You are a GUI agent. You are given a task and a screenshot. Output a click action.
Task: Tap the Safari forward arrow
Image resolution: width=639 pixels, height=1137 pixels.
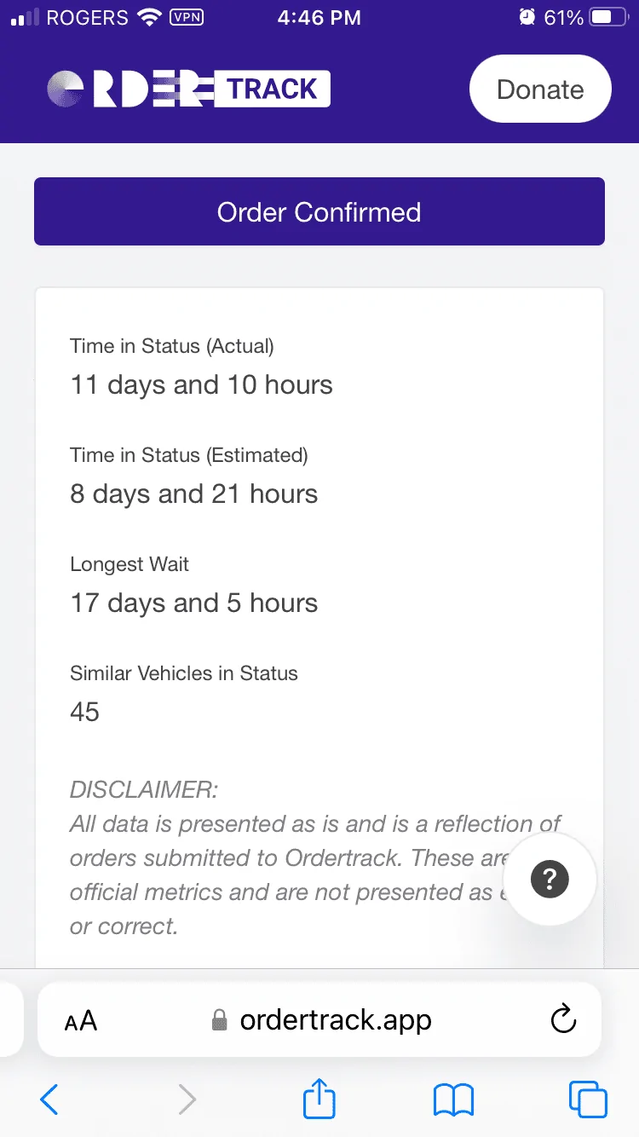pyautogui.click(x=187, y=1099)
